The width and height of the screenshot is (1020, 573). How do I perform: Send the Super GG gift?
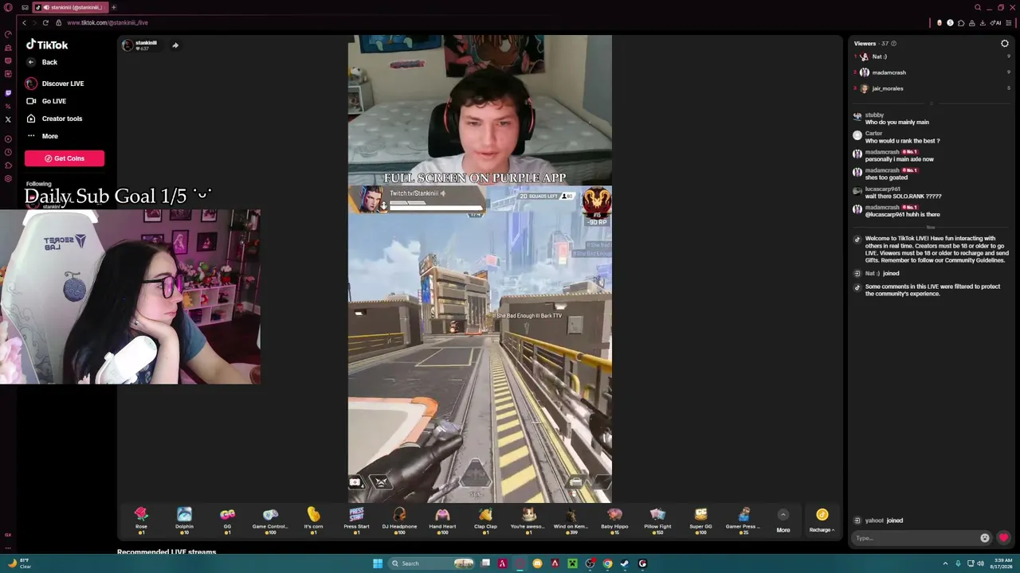pyautogui.click(x=700, y=519)
